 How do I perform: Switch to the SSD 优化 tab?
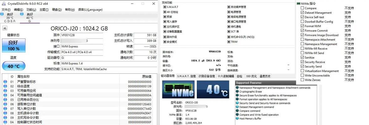pos(251,76)
